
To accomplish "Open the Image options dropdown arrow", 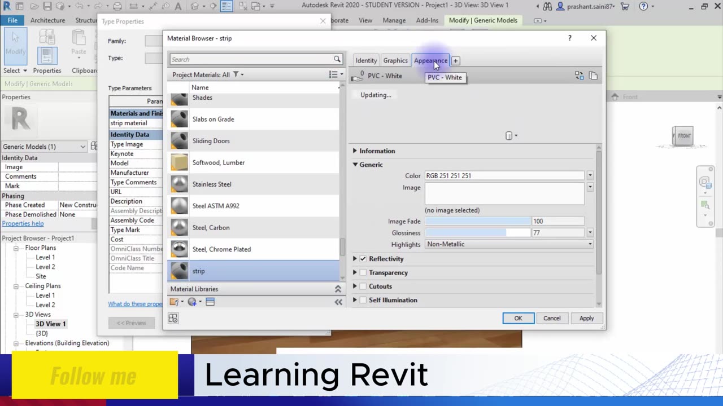I will point(590,187).
